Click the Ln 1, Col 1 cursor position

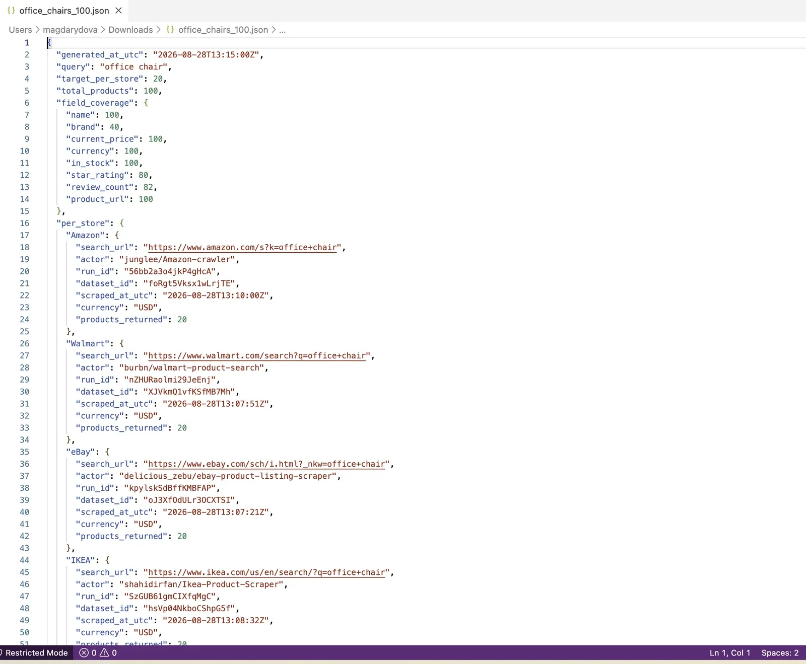pyautogui.click(x=730, y=653)
